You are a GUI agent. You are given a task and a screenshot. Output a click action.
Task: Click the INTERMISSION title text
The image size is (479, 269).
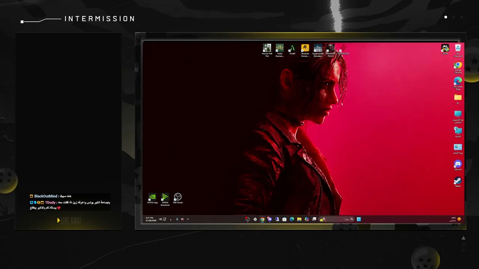(100, 19)
